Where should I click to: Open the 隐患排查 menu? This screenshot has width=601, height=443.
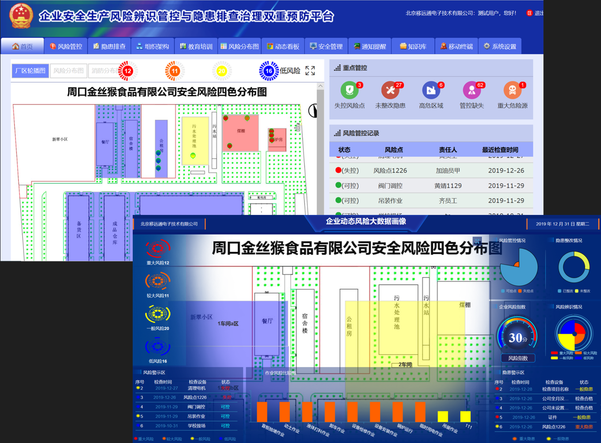(110, 46)
